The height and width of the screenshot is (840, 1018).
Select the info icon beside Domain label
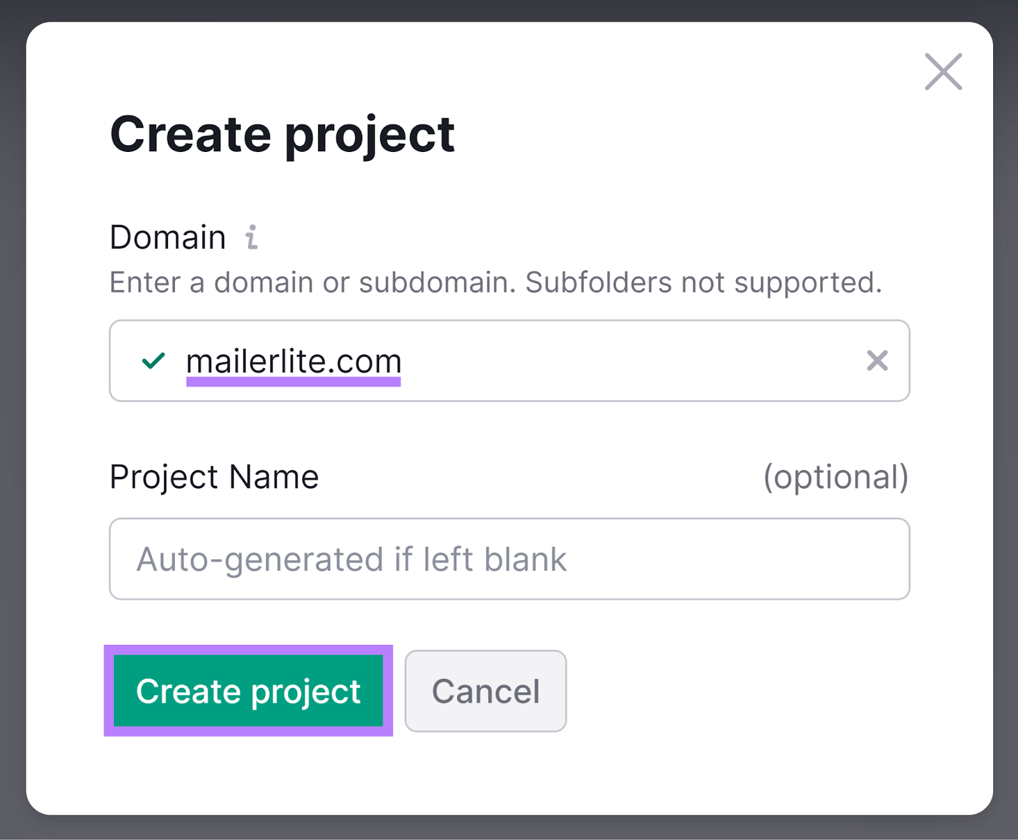[x=253, y=237]
